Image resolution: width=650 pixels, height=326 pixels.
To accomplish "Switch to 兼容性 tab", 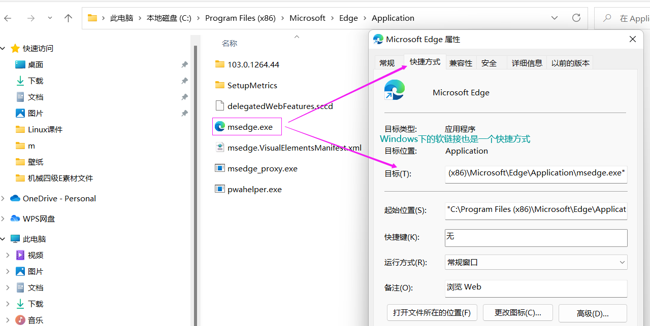I will (461, 63).
